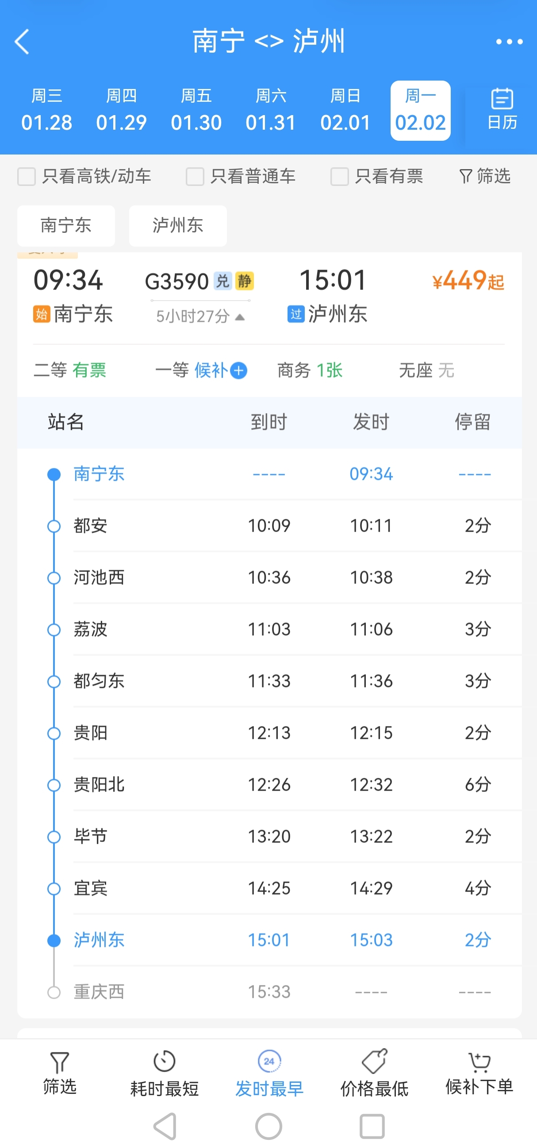
Task: Open the top 筛选 filter dropdown
Action: 484,176
